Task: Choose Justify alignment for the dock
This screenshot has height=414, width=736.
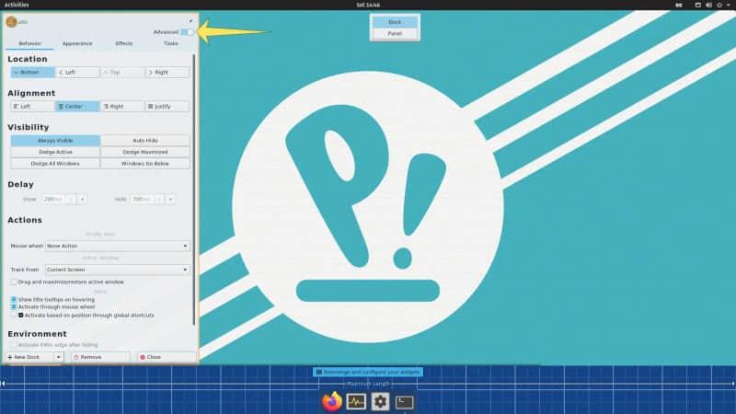Action: pyautogui.click(x=167, y=106)
